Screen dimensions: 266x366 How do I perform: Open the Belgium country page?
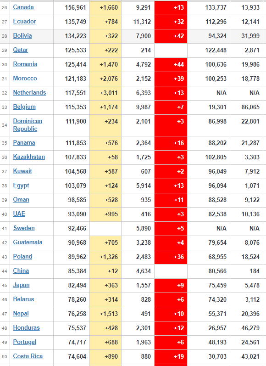pos(24,107)
